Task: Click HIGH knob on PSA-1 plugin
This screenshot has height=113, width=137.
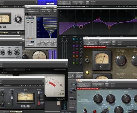Action: (x=10, y=52)
